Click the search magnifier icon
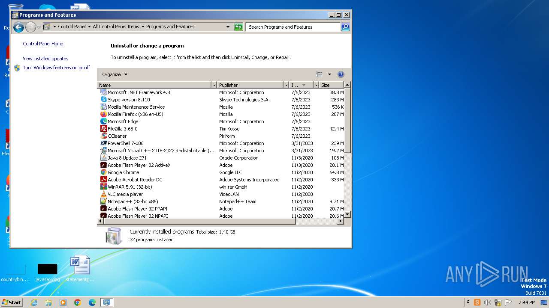Image resolution: width=549 pixels, height=308 pixels. pos(345,27)
